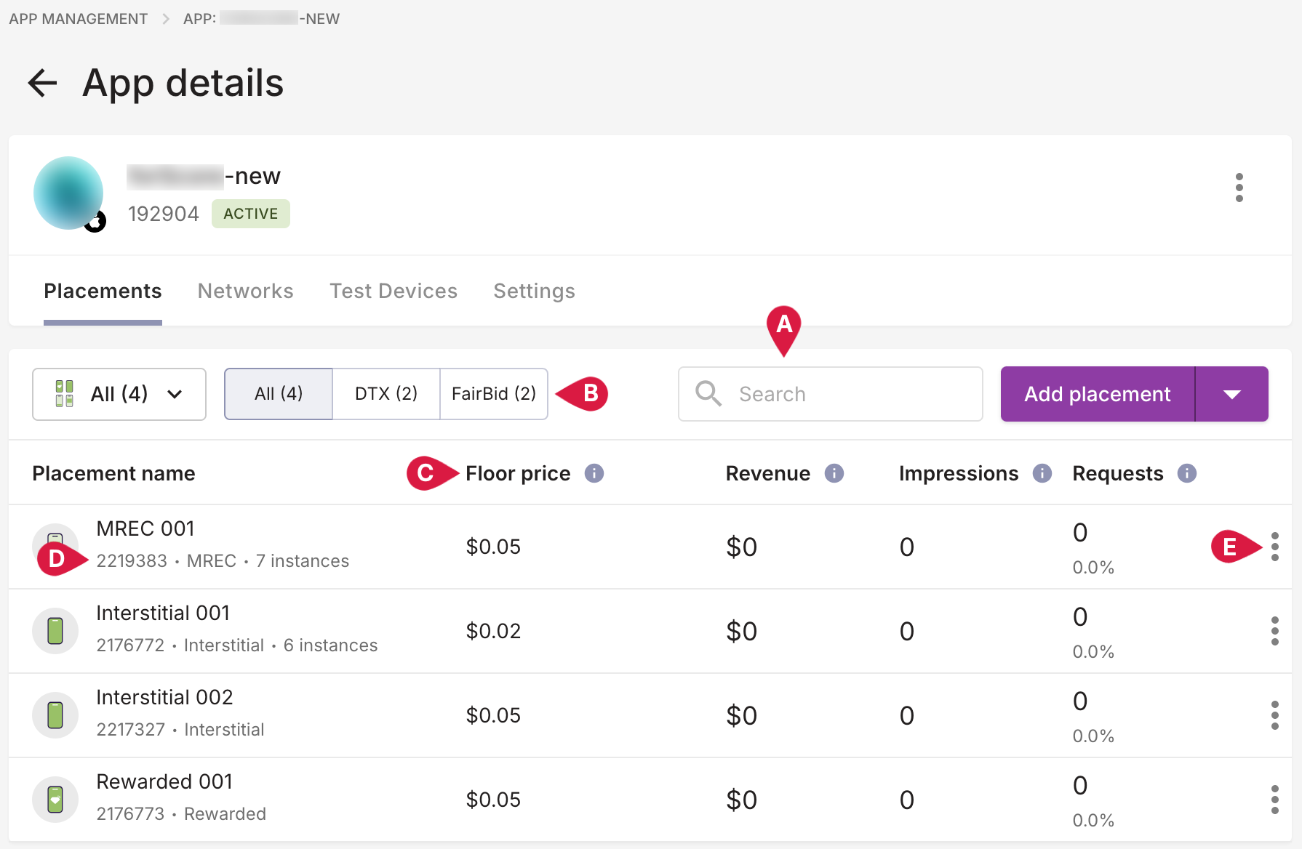Select the FairBid (2) filter
The image size is (1302, 849).
[x=494, y=394]
